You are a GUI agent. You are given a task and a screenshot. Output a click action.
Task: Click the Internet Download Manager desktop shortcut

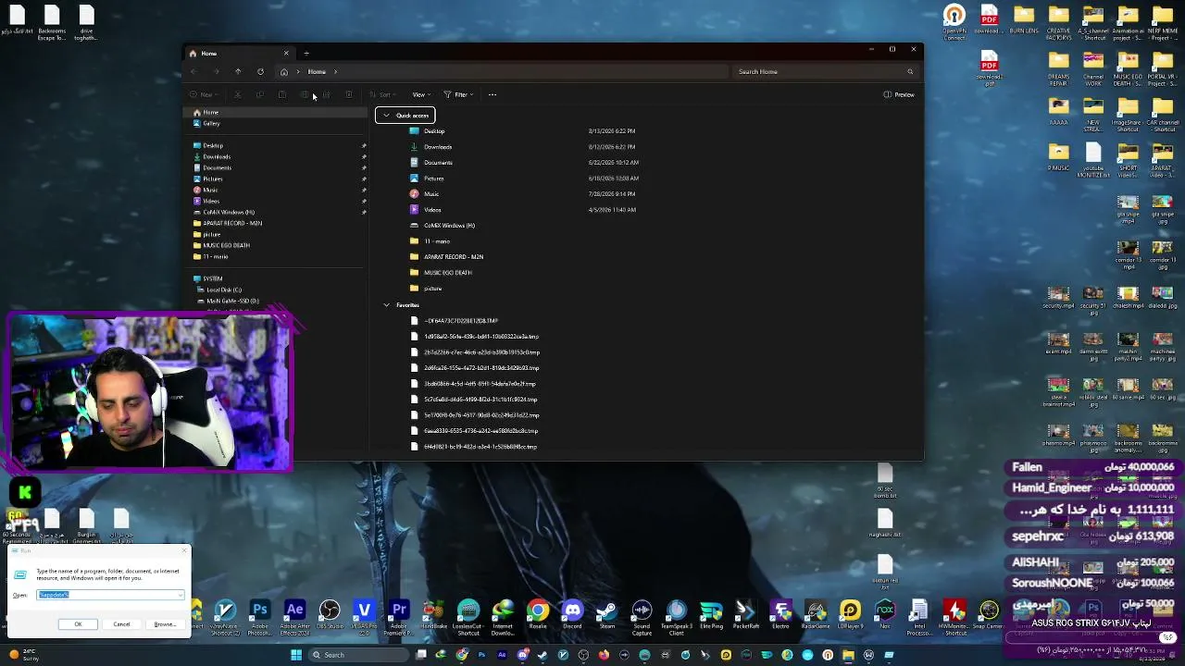pos(503,617)
